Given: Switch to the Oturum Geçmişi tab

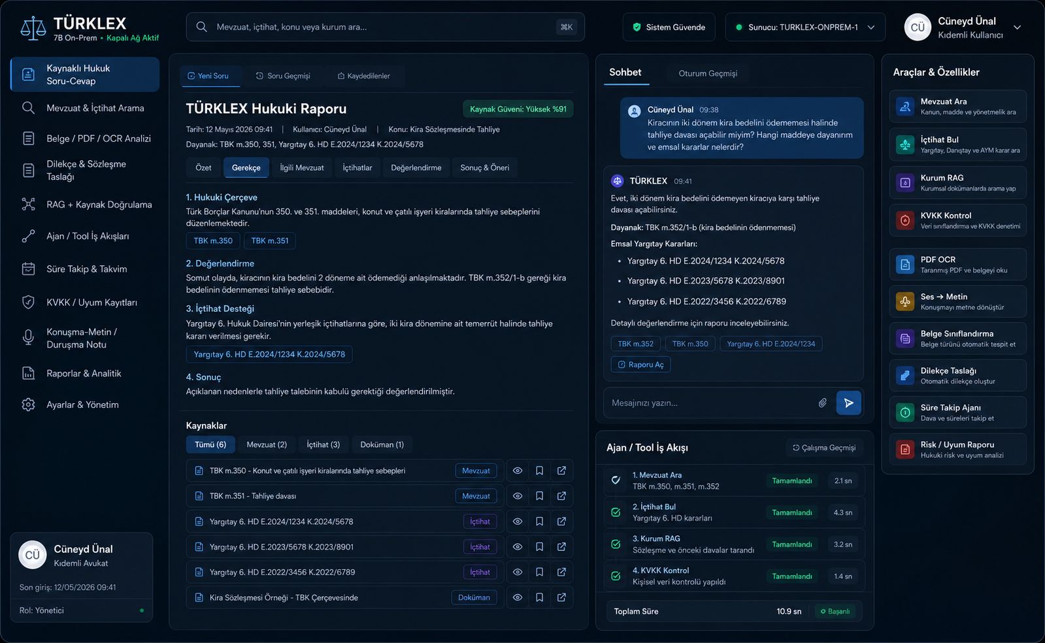Looking at the screenshot, I should point(708,73).
